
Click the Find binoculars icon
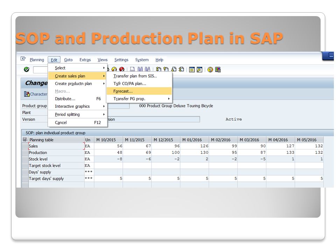140,69
